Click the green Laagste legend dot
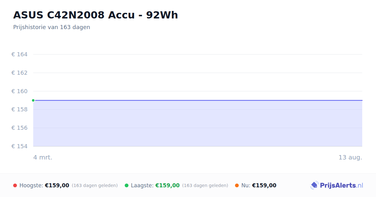The width and height of the screenshot is (376, 197). click(127, 185)
